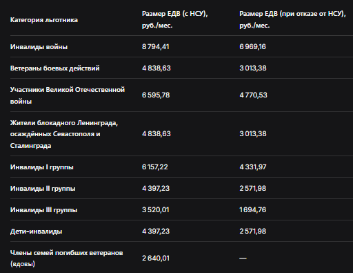This screenshot has height=273, width=353.
Task: Click the "Жители блокадного Ленинграда" row label
Action: [64, 134]
